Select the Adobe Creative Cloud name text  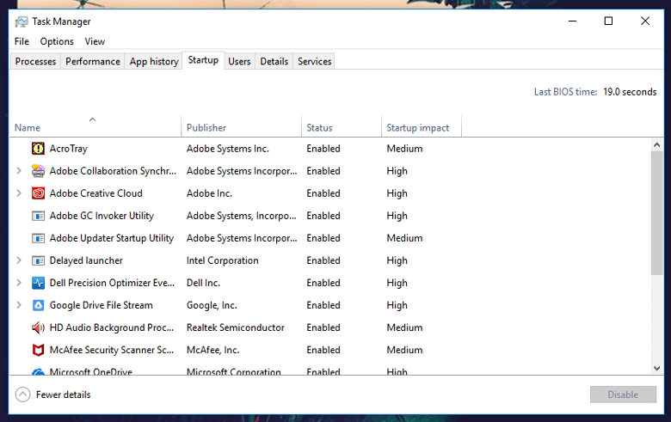pos(95,193)
